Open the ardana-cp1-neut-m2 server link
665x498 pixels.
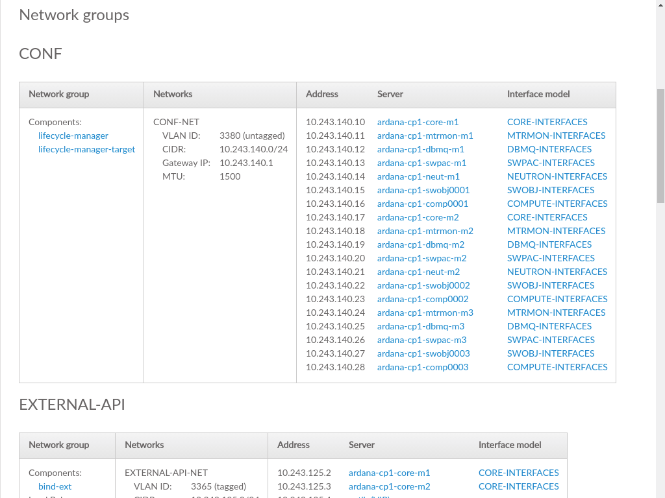coord(418,272)
